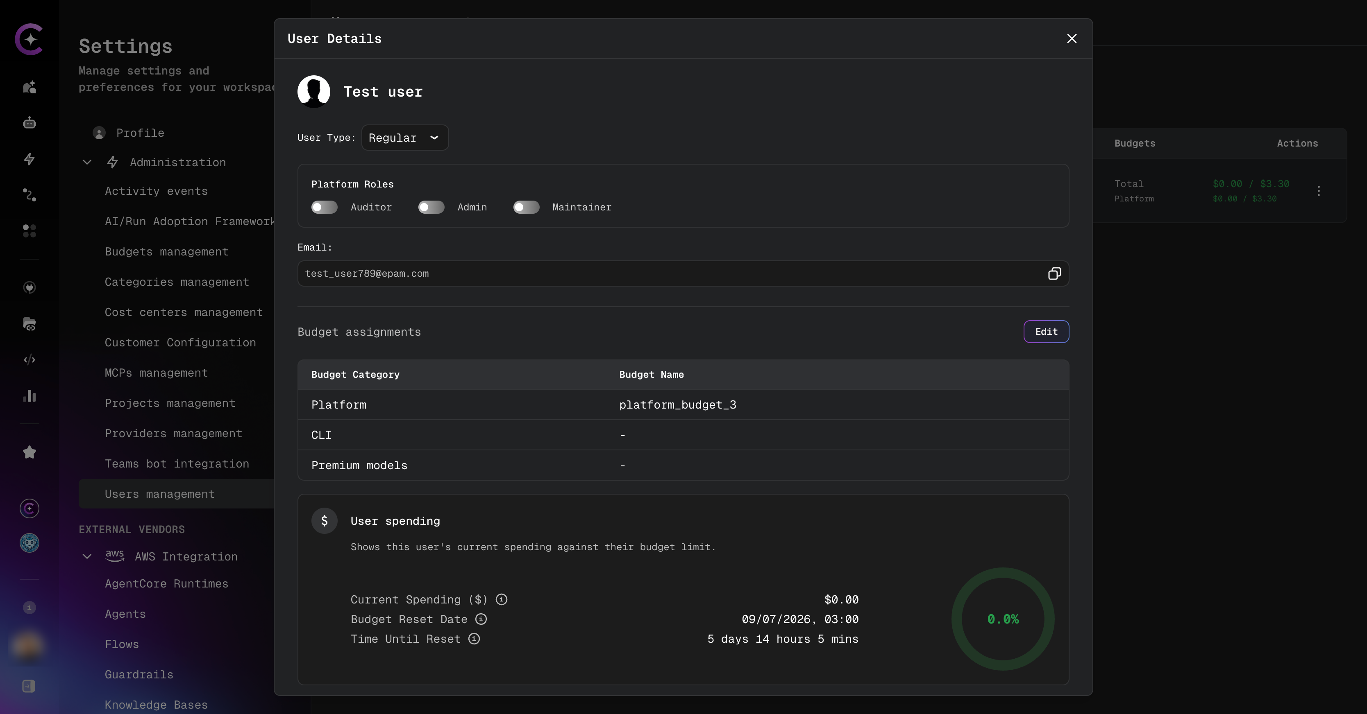Click the email field test_user789@epam.com
Screen dimensions: 1367x714
click(x=683, y=273)
